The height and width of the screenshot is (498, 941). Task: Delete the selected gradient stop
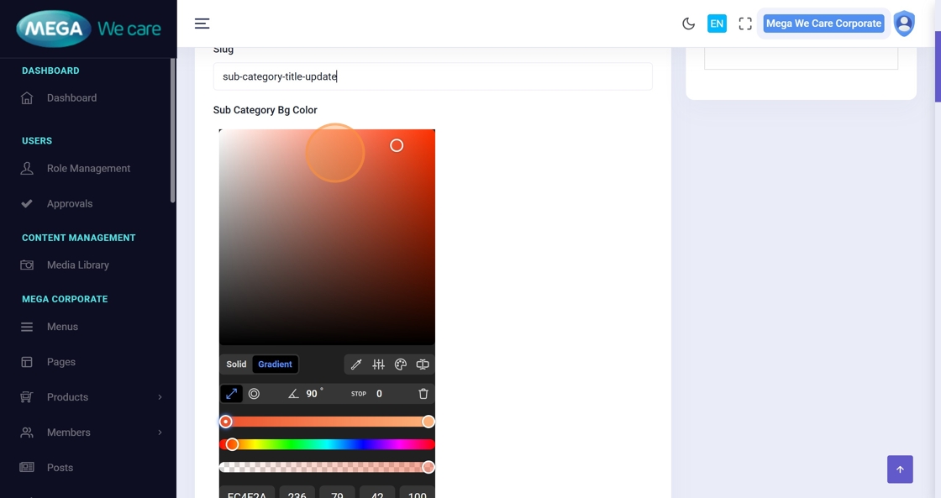coord(423,394)
